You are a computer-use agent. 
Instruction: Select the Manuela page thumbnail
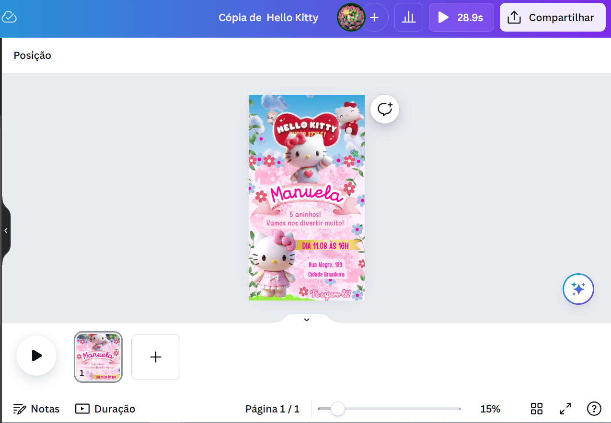tap(98, 356)
